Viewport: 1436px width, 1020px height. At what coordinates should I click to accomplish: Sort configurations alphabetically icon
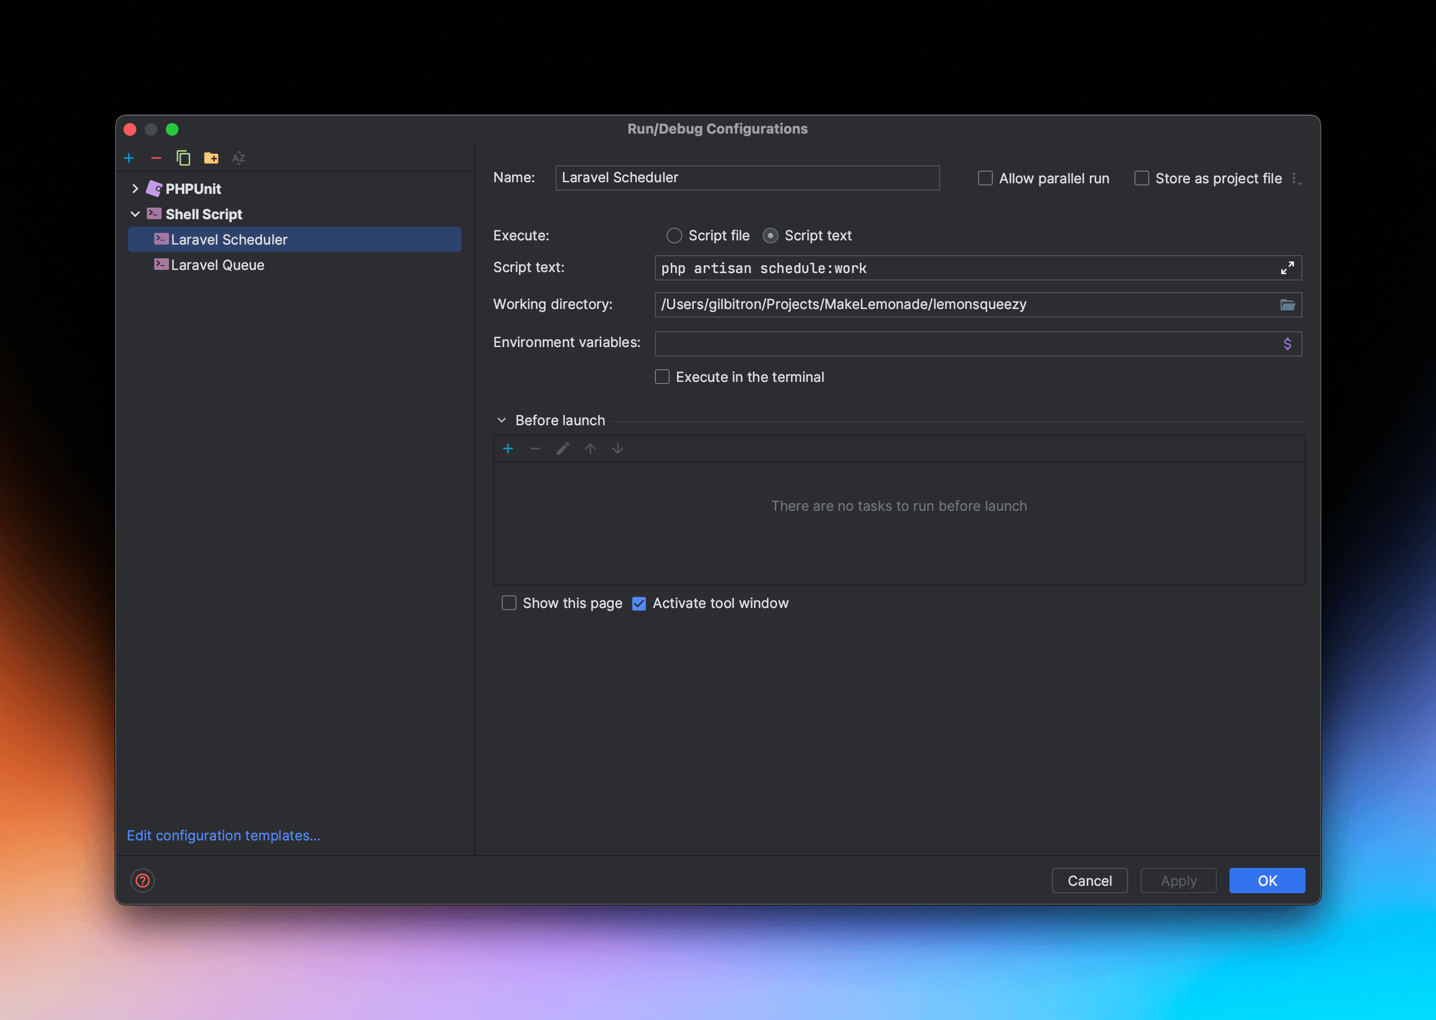point(239,157)
